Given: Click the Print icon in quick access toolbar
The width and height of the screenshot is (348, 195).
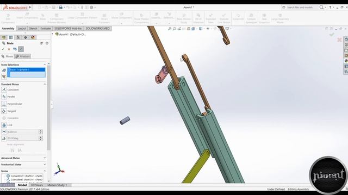Looking at the screenshot, I should click(x=60, y=7).
